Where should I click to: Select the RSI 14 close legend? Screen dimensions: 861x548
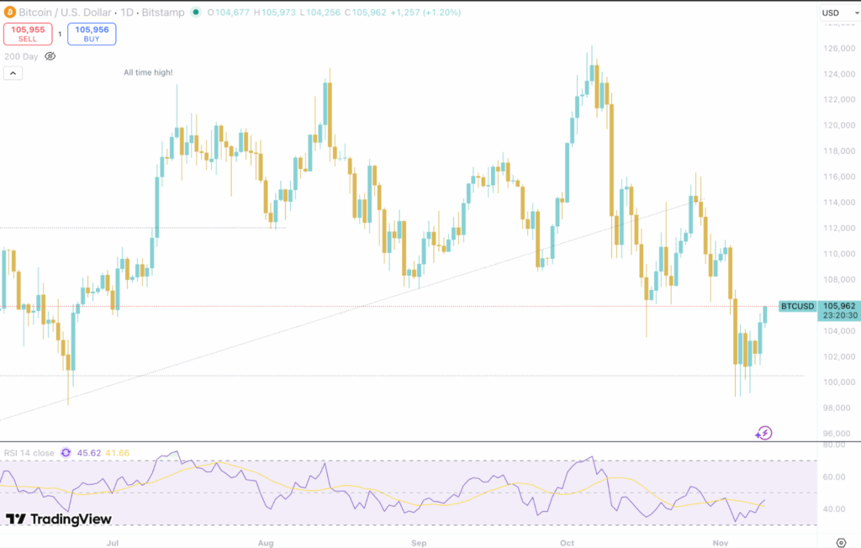[29, 453]
